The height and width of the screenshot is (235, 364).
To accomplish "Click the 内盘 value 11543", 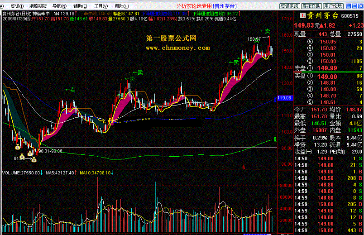I will tap(355, 130).
